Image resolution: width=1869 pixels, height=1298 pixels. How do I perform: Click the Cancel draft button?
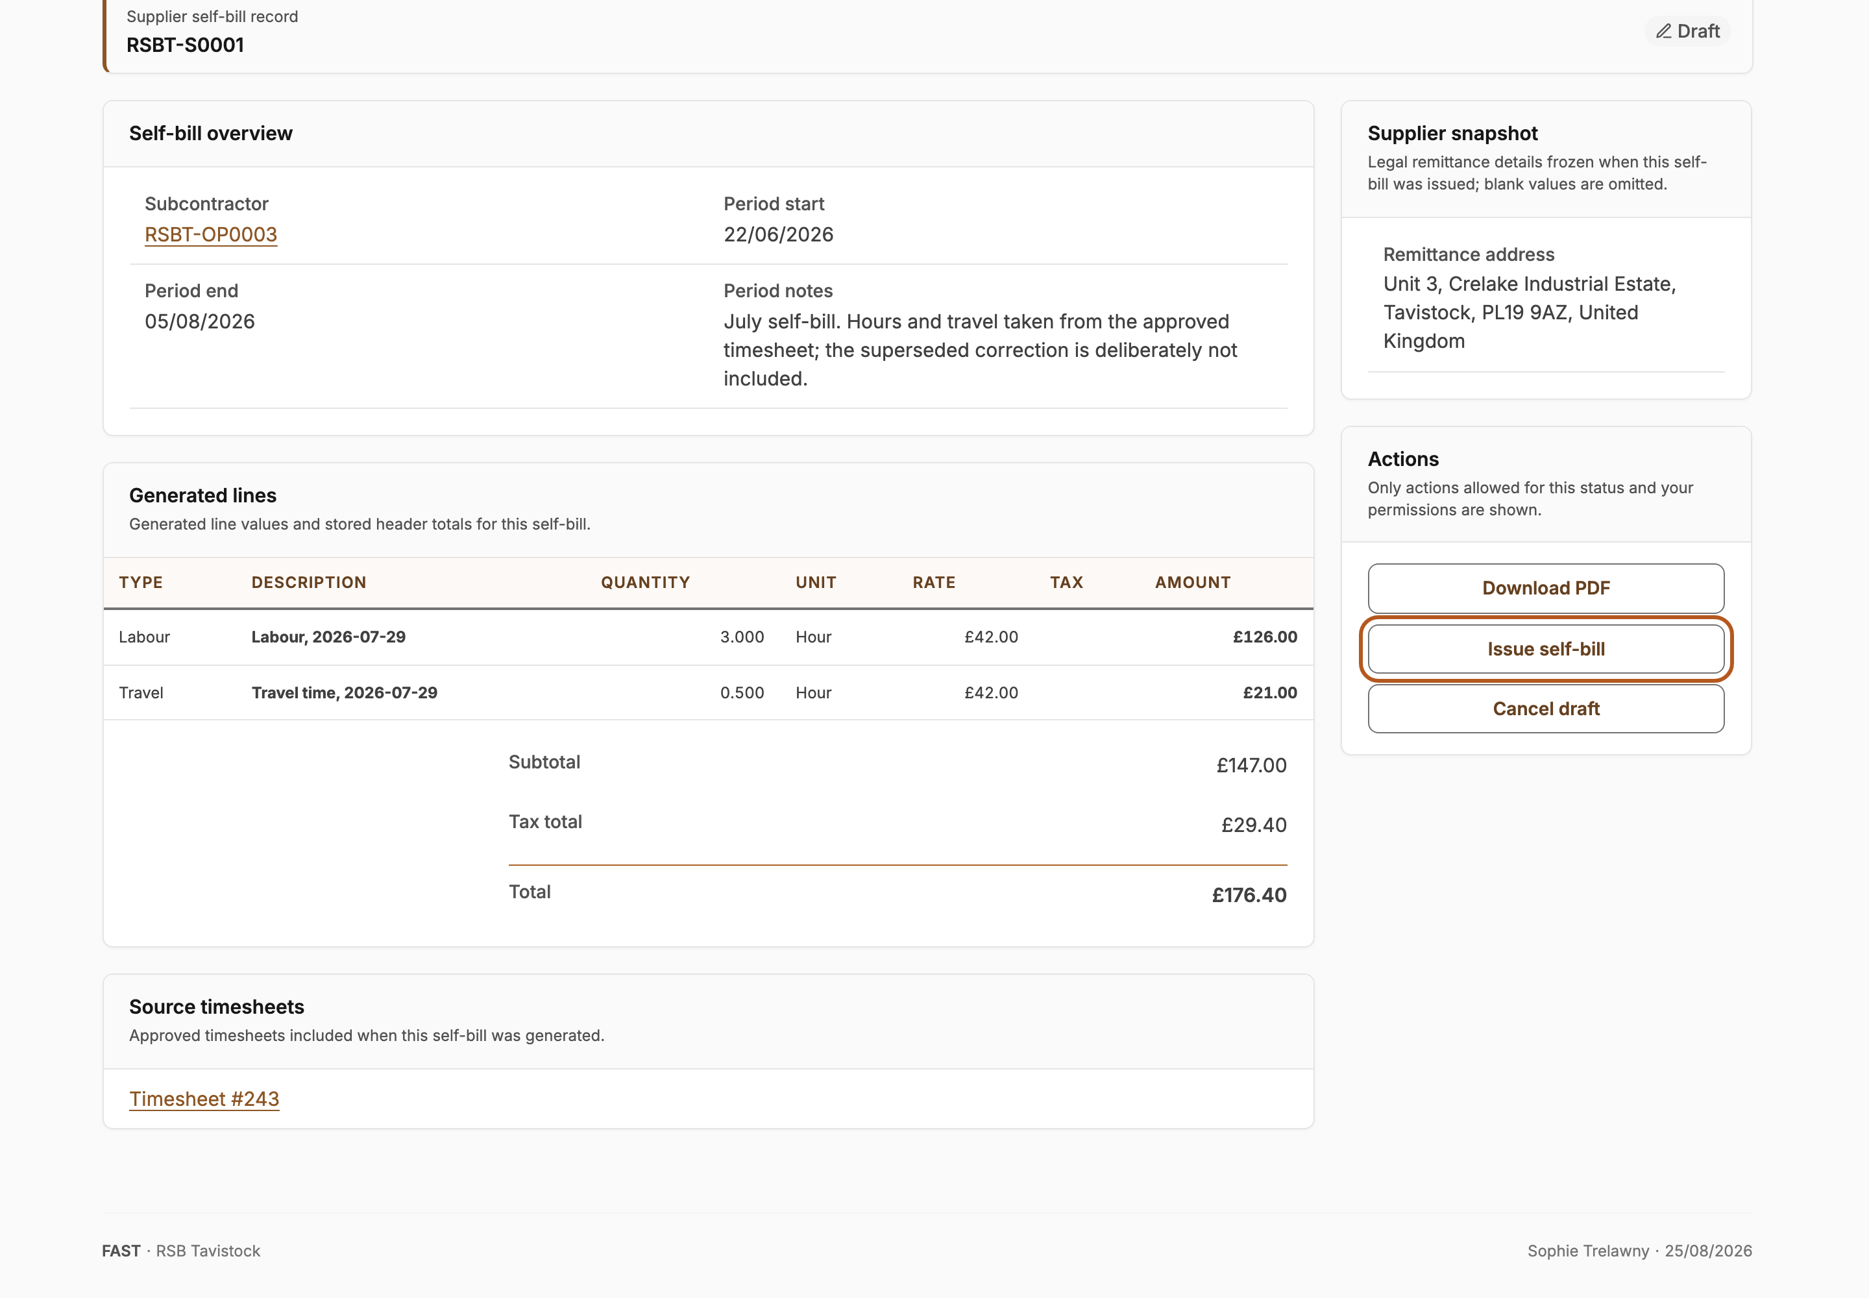coord(1545,708)
